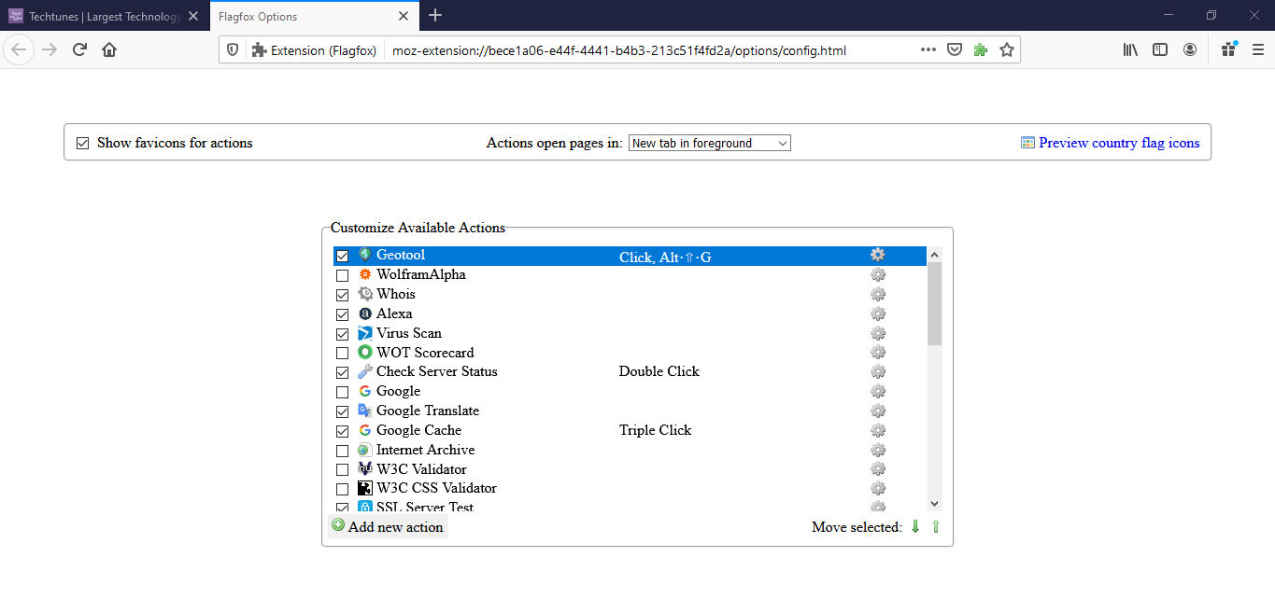Go back to the previous page

tap(20, 50)
